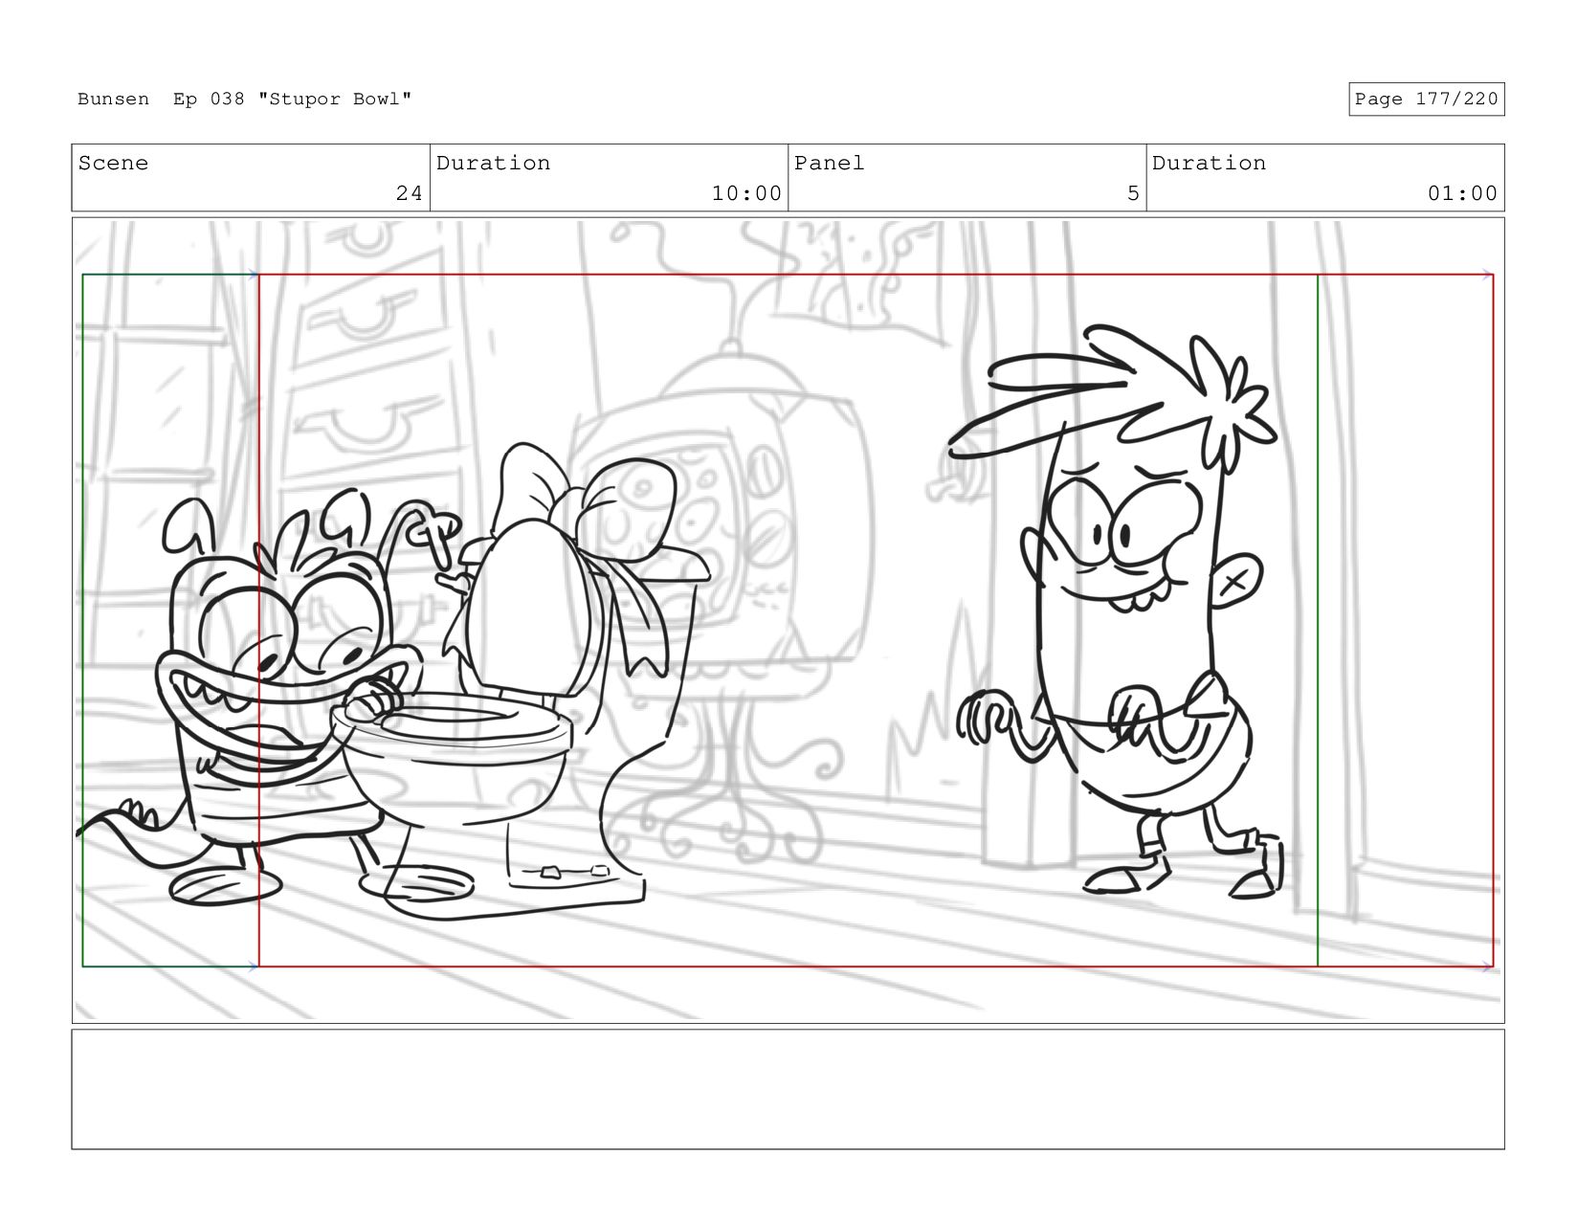Click the scene number 24
1577x1221 pixels.
point(410,193)
